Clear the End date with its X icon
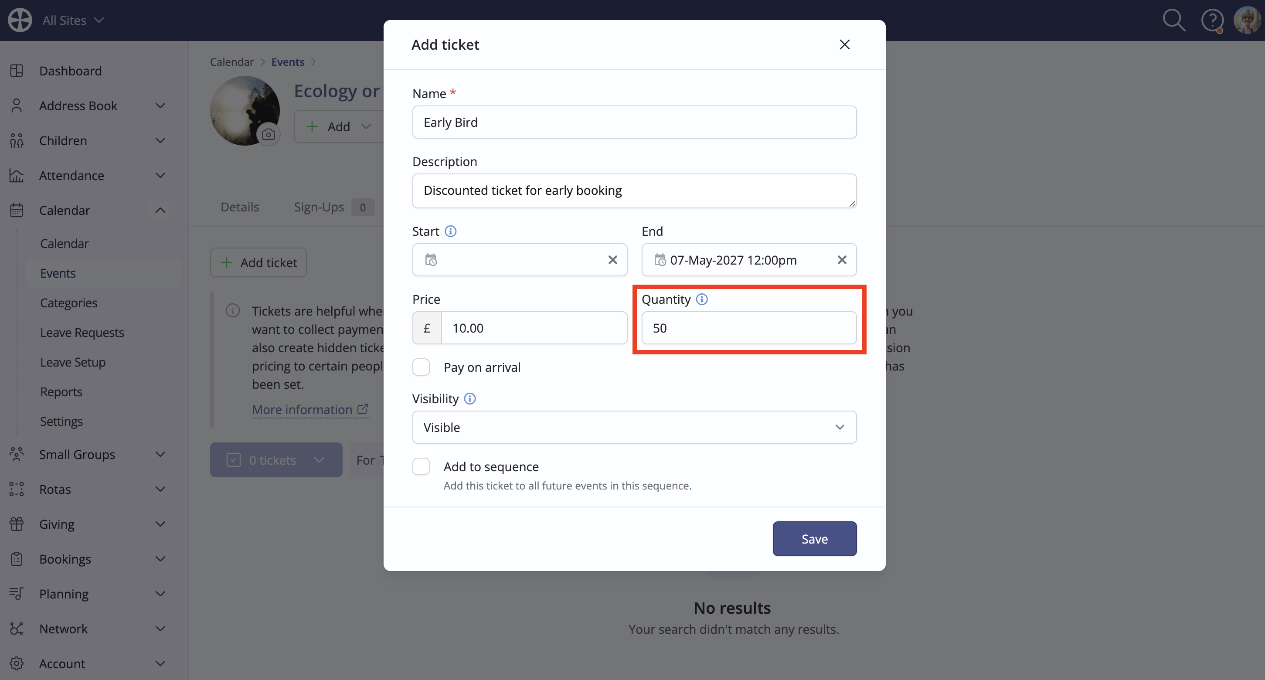Image resolution: width=1265 pixels, height=680 pixels. (x=842, y=260)
